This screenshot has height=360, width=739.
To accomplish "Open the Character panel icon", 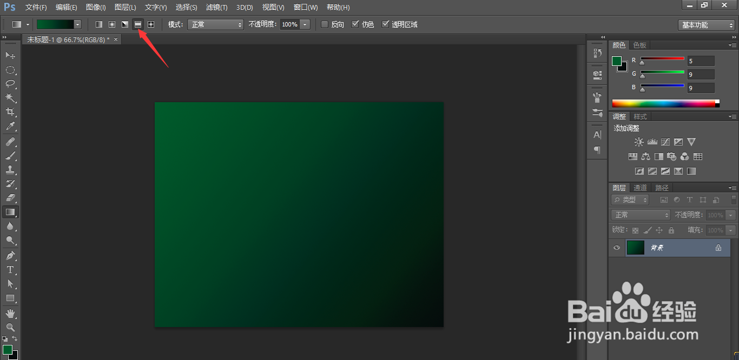I will pos(597,135).
